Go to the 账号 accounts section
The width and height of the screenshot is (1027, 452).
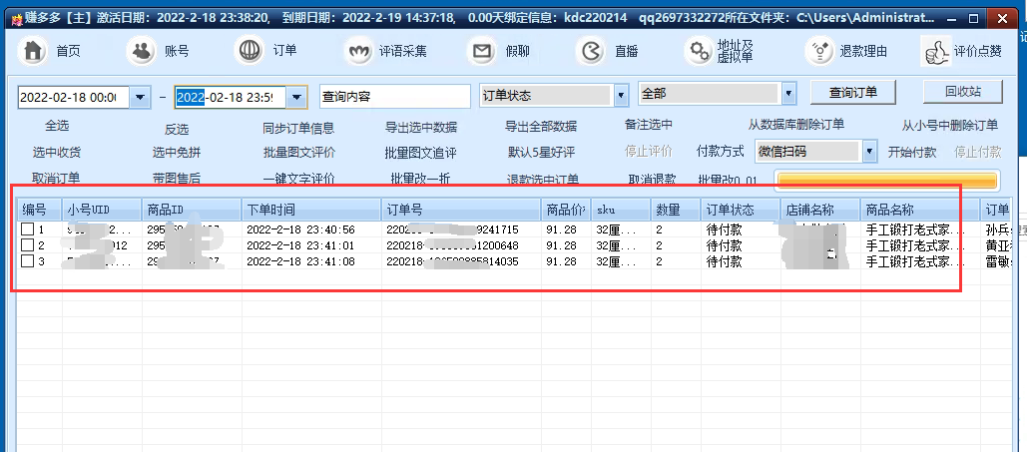pos(159,51)
